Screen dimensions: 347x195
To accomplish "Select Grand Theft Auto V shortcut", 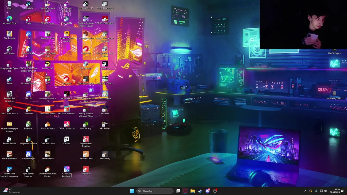I will coord(9,110).
